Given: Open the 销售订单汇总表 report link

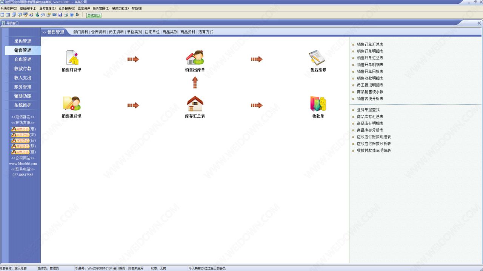Looking at the screenshot, I should [370, 44].
